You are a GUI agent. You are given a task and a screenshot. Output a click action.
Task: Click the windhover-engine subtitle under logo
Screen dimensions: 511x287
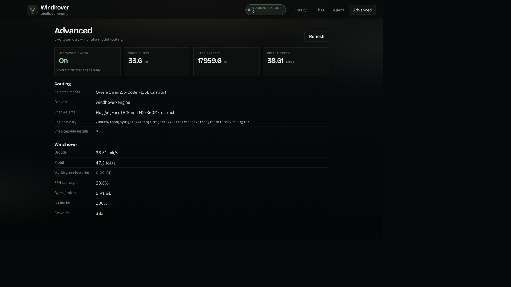coord(54,14)
